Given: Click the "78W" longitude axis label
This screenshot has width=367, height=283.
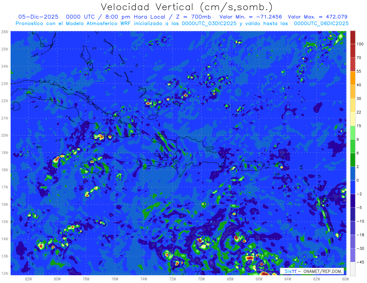Looking at the screenshot, I should [x=86, y=279].
